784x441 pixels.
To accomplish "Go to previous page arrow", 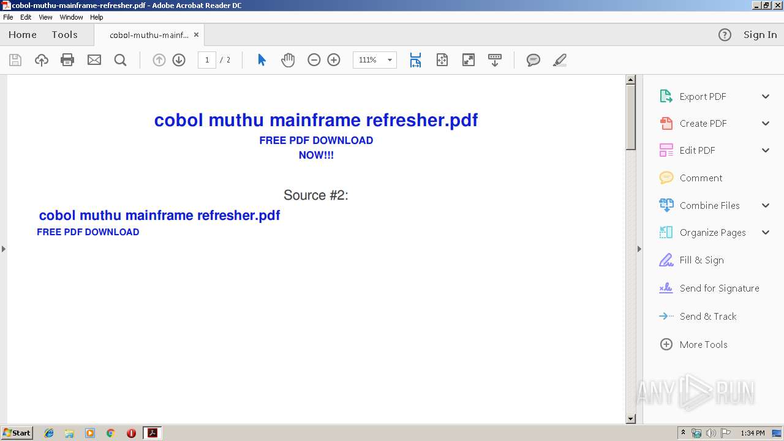I will pyautogui.click(x=159, y=60).
